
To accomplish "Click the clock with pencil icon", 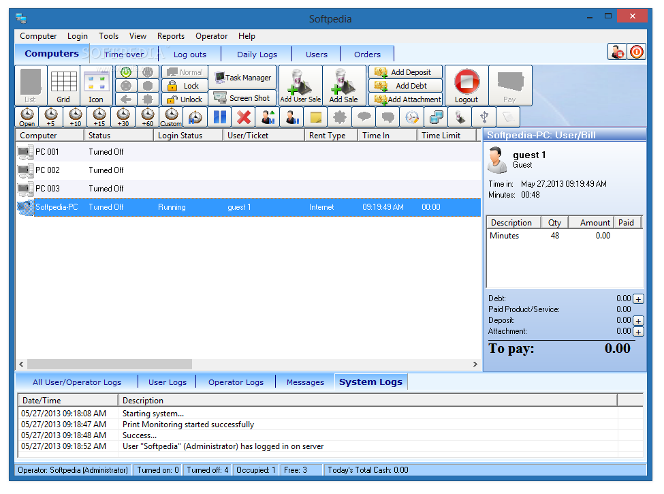I will click(x=412, y=117).
